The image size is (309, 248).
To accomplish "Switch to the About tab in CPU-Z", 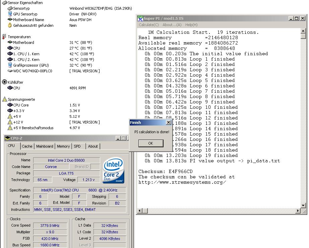I will pyautogui.click(x=92, y=146).
